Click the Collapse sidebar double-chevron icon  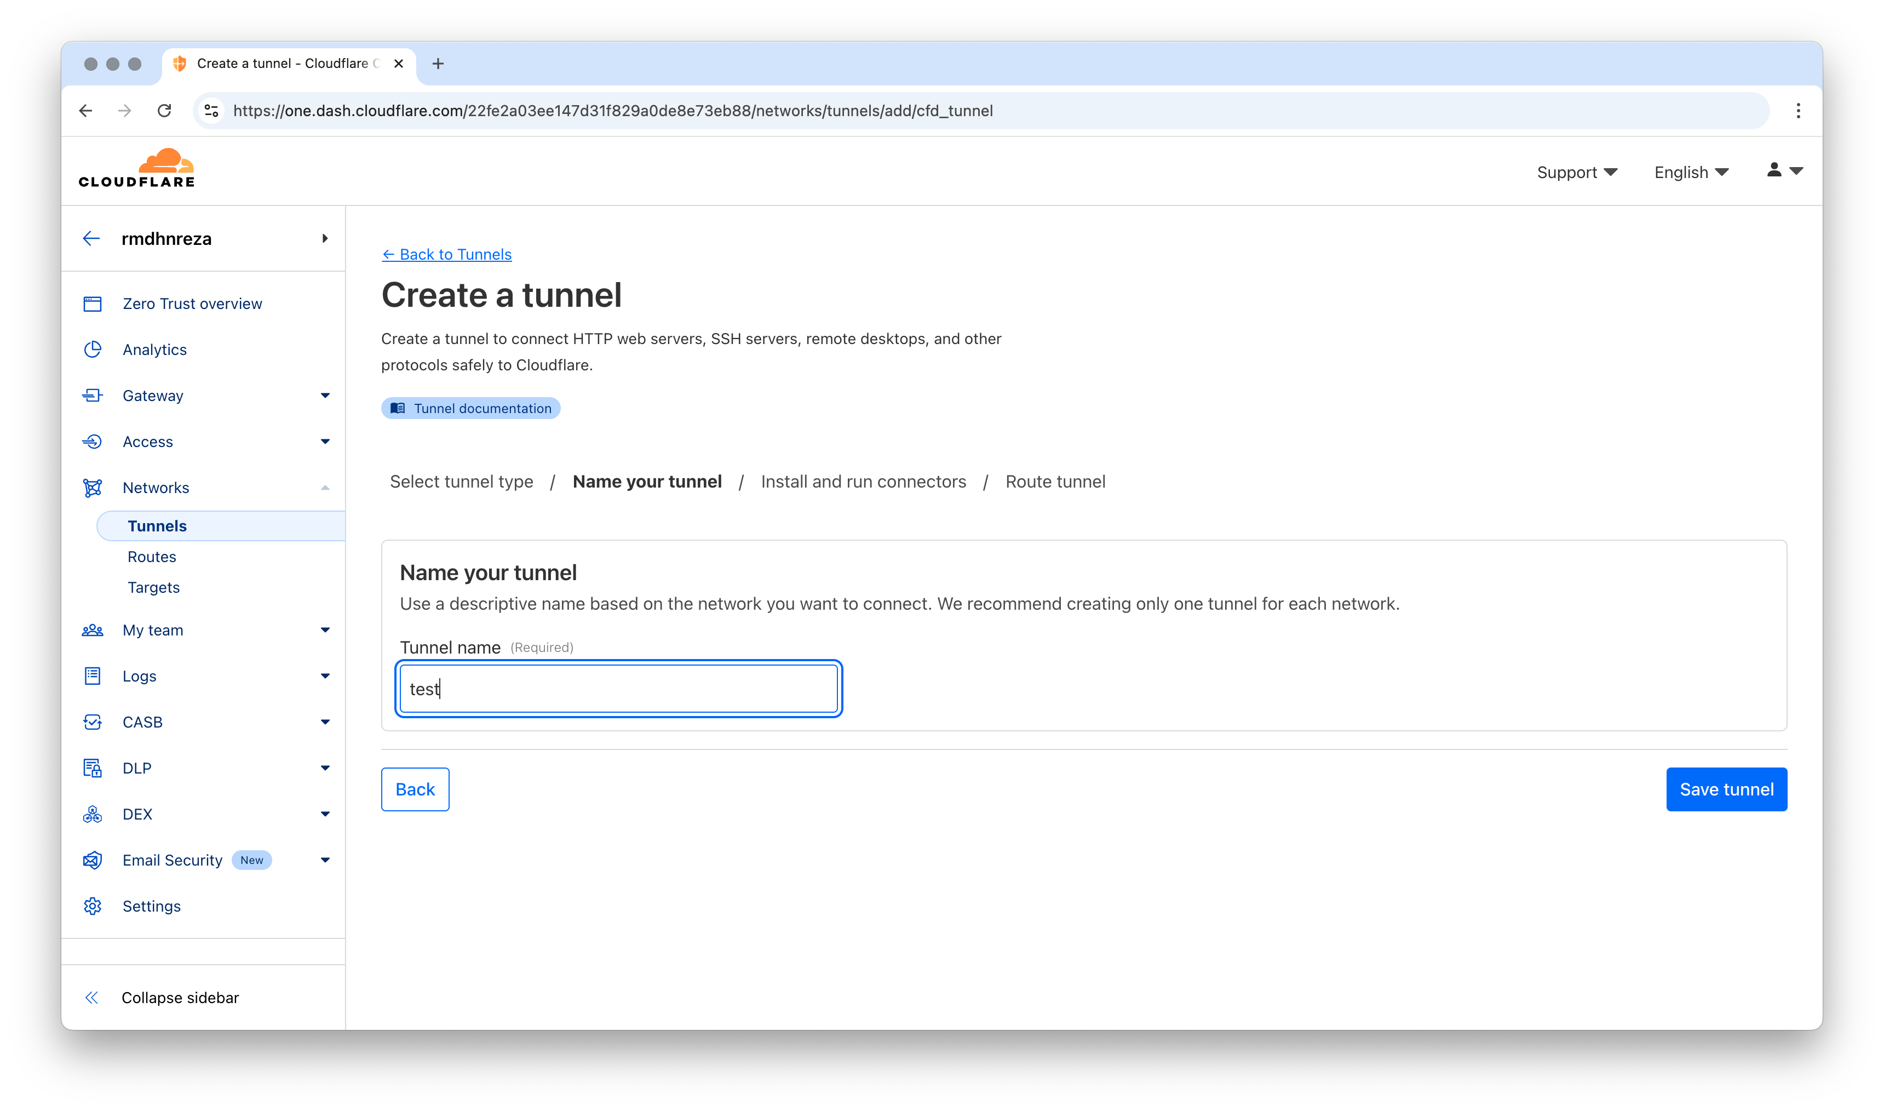pos(91,997)
